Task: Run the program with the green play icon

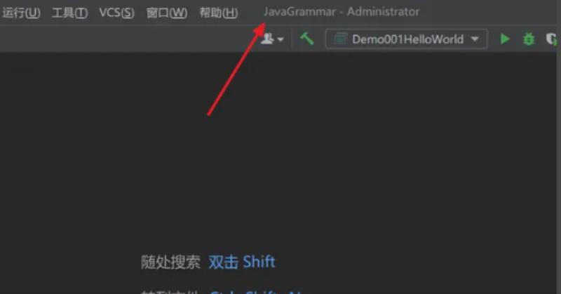Action: [505, 39]
